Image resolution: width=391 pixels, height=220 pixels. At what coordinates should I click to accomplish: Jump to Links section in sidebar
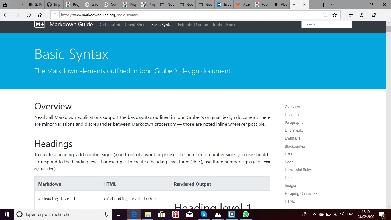coord(289,178)
